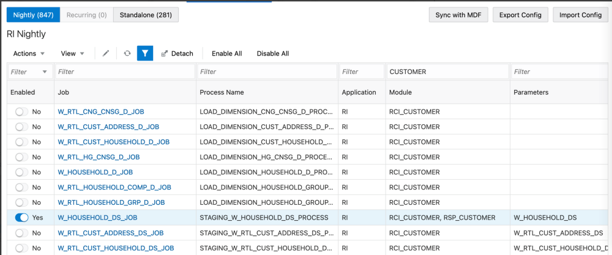This screenshot has height=255, width=612.
Task: Click the Sync with MDF button
Action: (x=458, y=15)
